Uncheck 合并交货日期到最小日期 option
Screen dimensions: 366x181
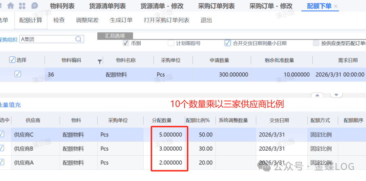[228, 43]
